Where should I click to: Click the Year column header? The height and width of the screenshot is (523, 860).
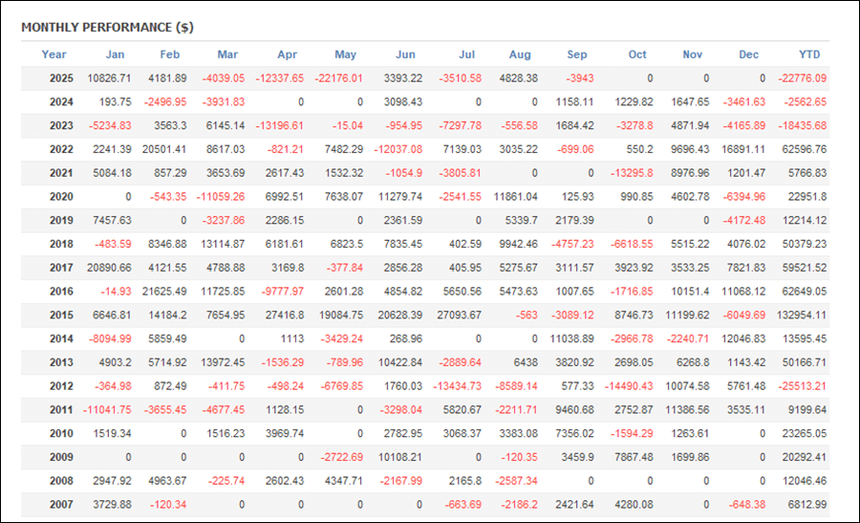click(x=54, y=54)
